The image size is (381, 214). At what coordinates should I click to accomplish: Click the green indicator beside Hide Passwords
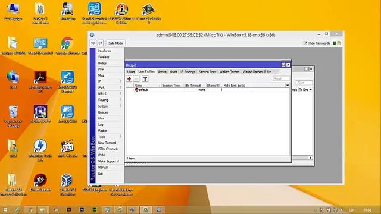[335, 43]
